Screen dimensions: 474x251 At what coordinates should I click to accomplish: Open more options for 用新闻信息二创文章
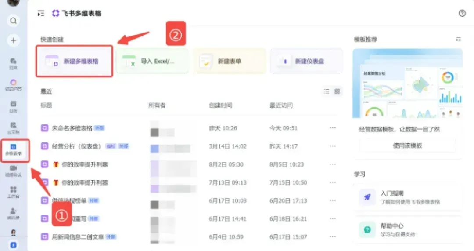point(333,237)
